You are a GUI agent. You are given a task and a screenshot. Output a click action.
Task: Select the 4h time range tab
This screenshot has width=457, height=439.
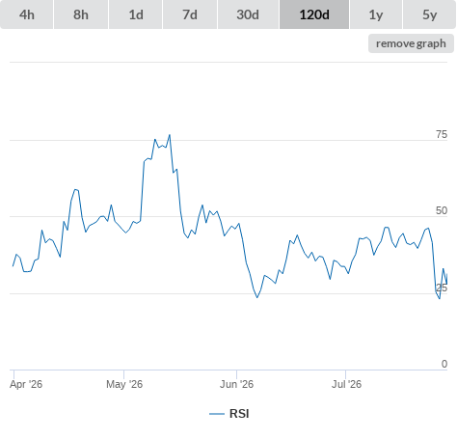click(x=27, y=14)
